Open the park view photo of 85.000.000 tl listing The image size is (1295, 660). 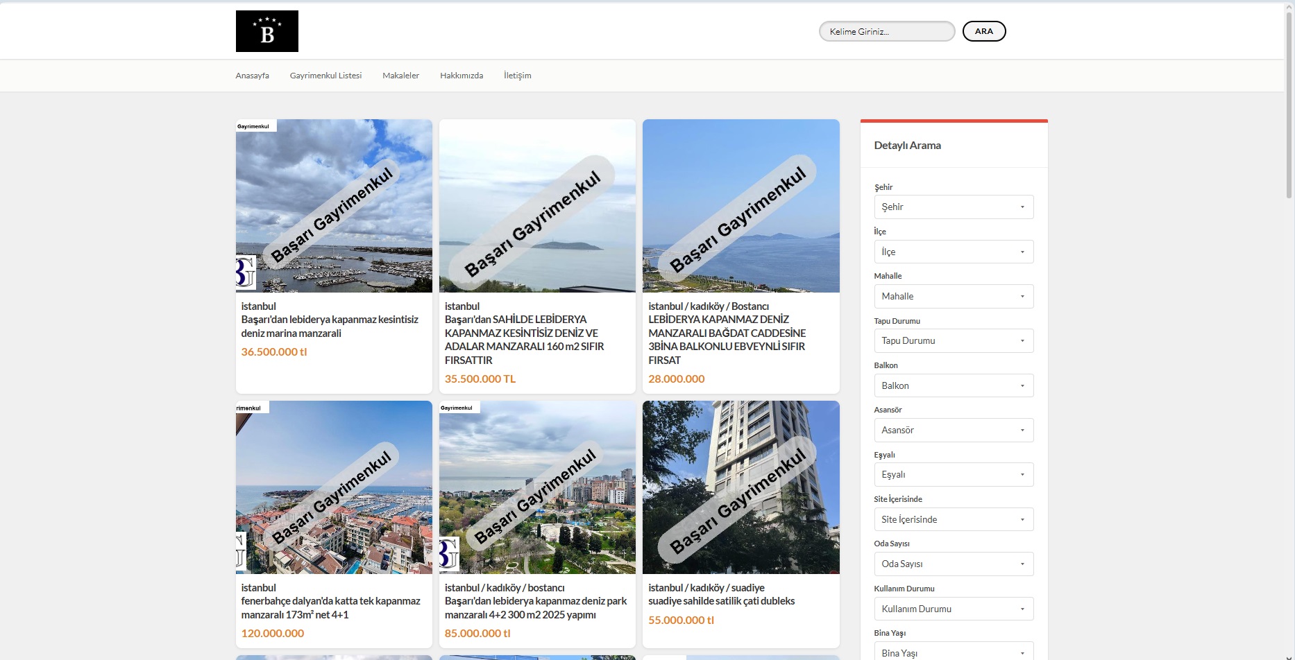537,487
